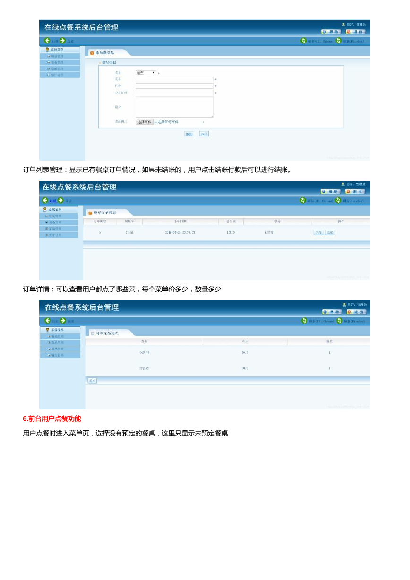
Task: Click the 数量 column header in dish list
Action: 329,341
